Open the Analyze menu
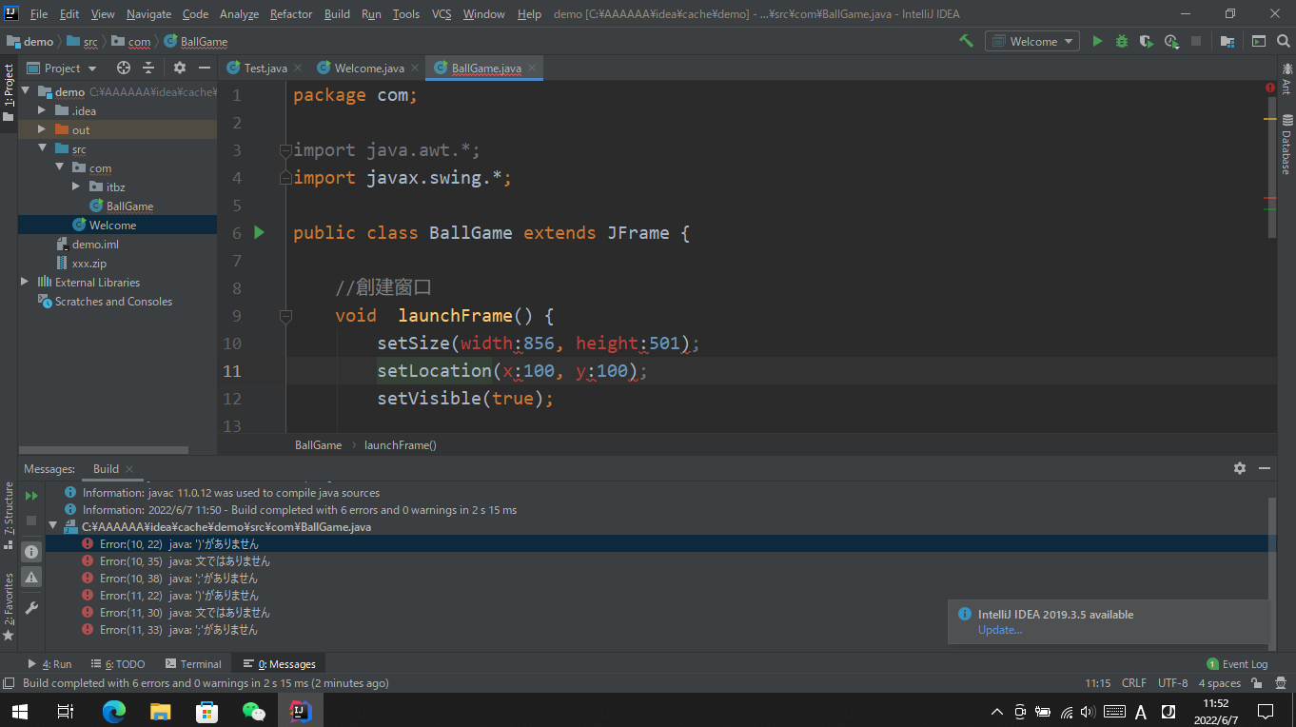Viewport: 1296px width, 727px height. coord(239,14)
